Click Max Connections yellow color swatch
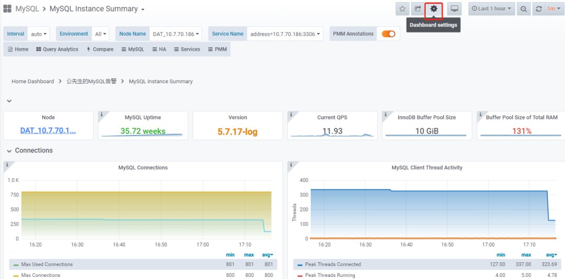 (x=16, y=275)
